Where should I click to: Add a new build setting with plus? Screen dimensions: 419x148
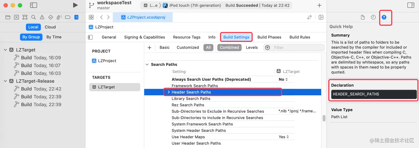[149, 47]
